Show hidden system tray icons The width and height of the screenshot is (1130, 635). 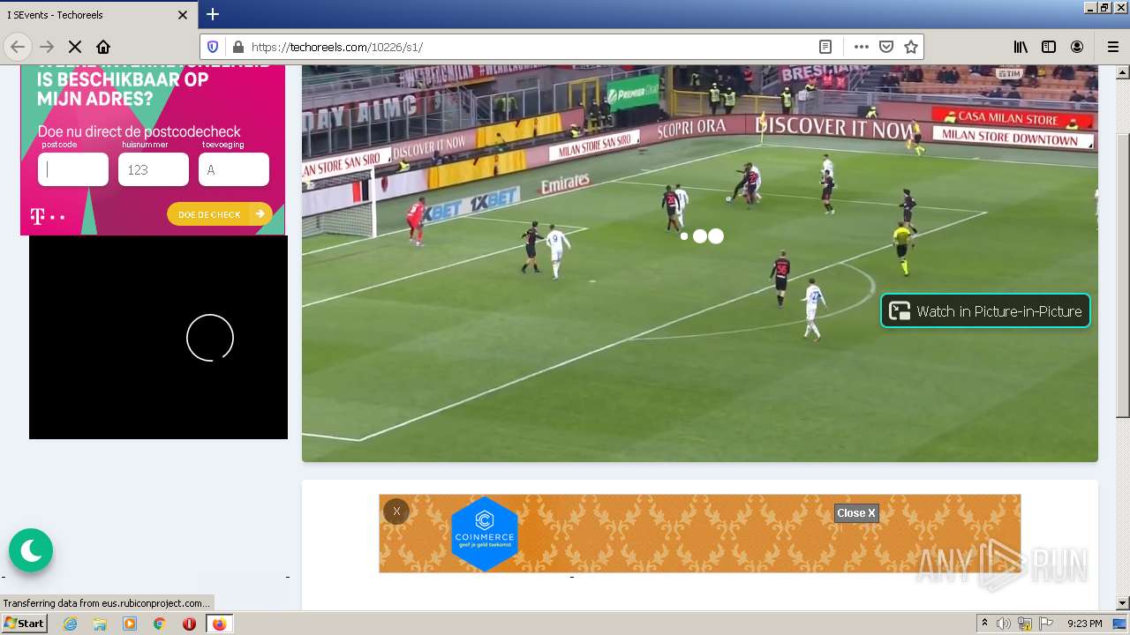[985, 624]
